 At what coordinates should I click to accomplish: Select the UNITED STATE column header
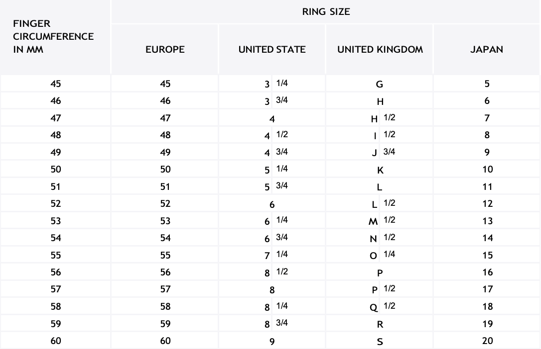pos(272,49)
